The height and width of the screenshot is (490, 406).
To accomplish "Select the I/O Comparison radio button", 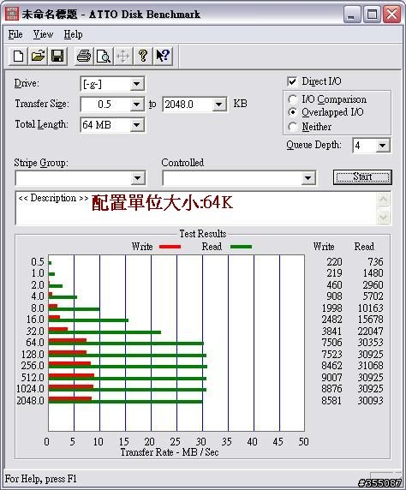I will [x=293, y=99].
